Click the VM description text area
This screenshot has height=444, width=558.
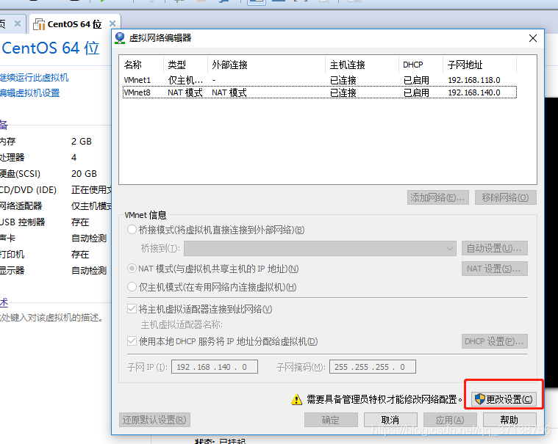pyautogui.click(x=51, y=318)
